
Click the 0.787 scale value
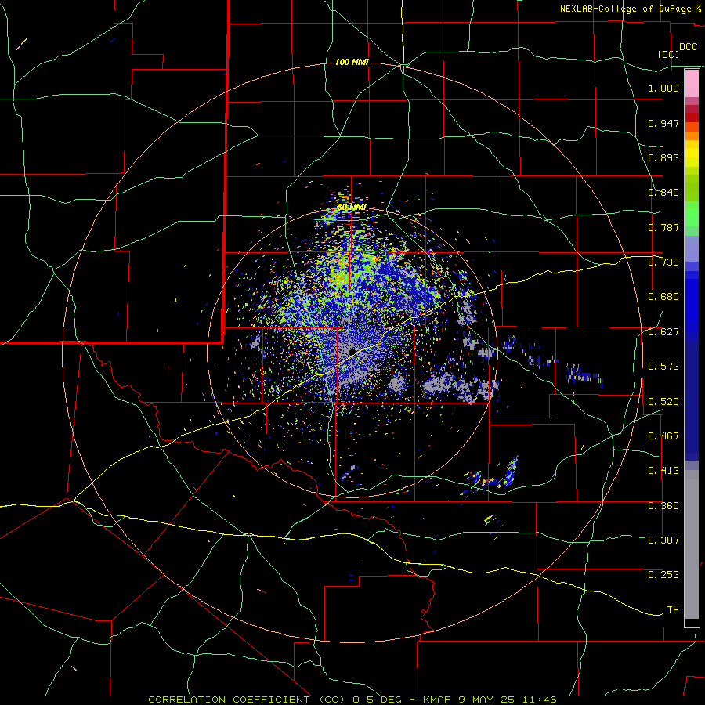point(663,227)
